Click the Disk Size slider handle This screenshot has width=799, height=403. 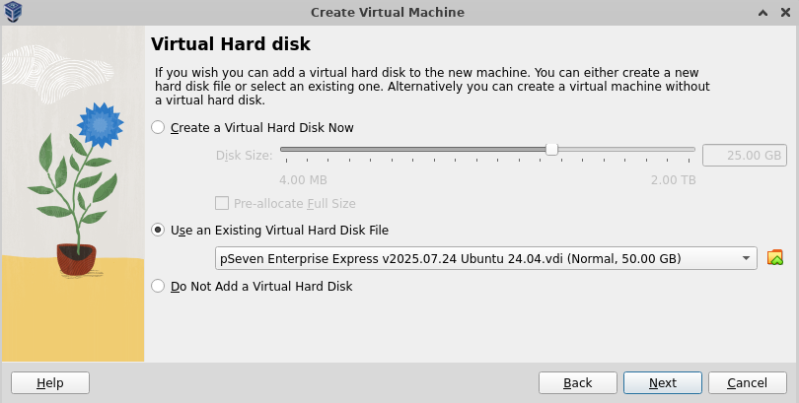(551, 149)
